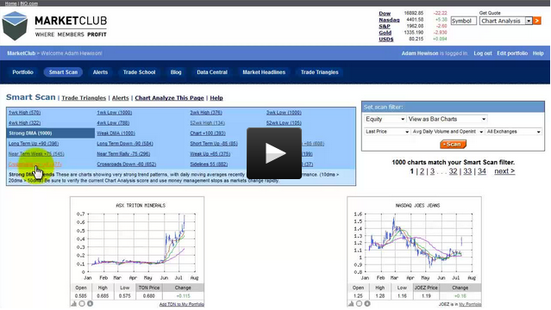Open the Equity dropdown in scan filter

coord(385,119)
